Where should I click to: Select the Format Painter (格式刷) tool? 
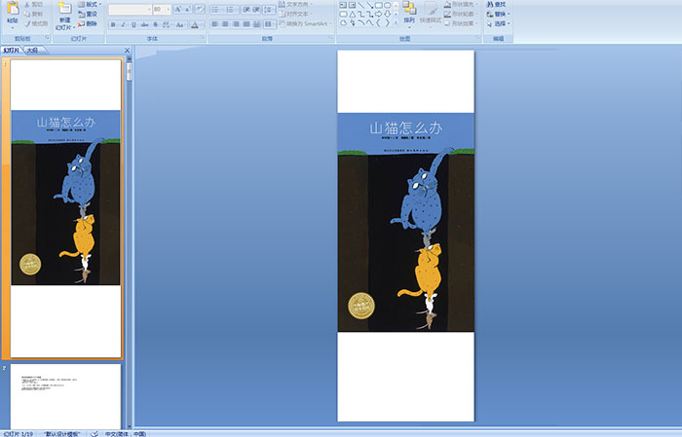[x=36, y=23]
